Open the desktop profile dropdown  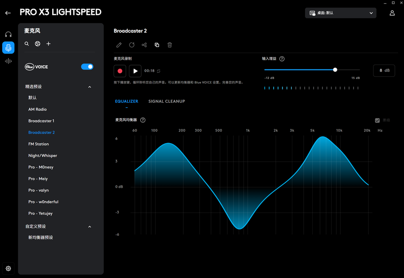click(x=340, y=13)
